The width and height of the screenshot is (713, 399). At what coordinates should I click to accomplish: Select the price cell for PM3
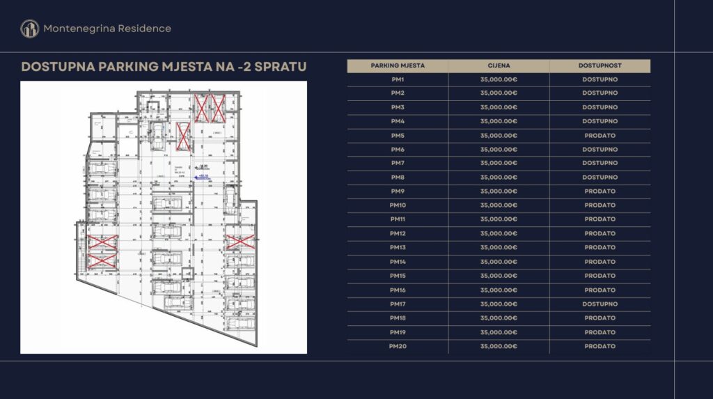click(x=499, y=107)
